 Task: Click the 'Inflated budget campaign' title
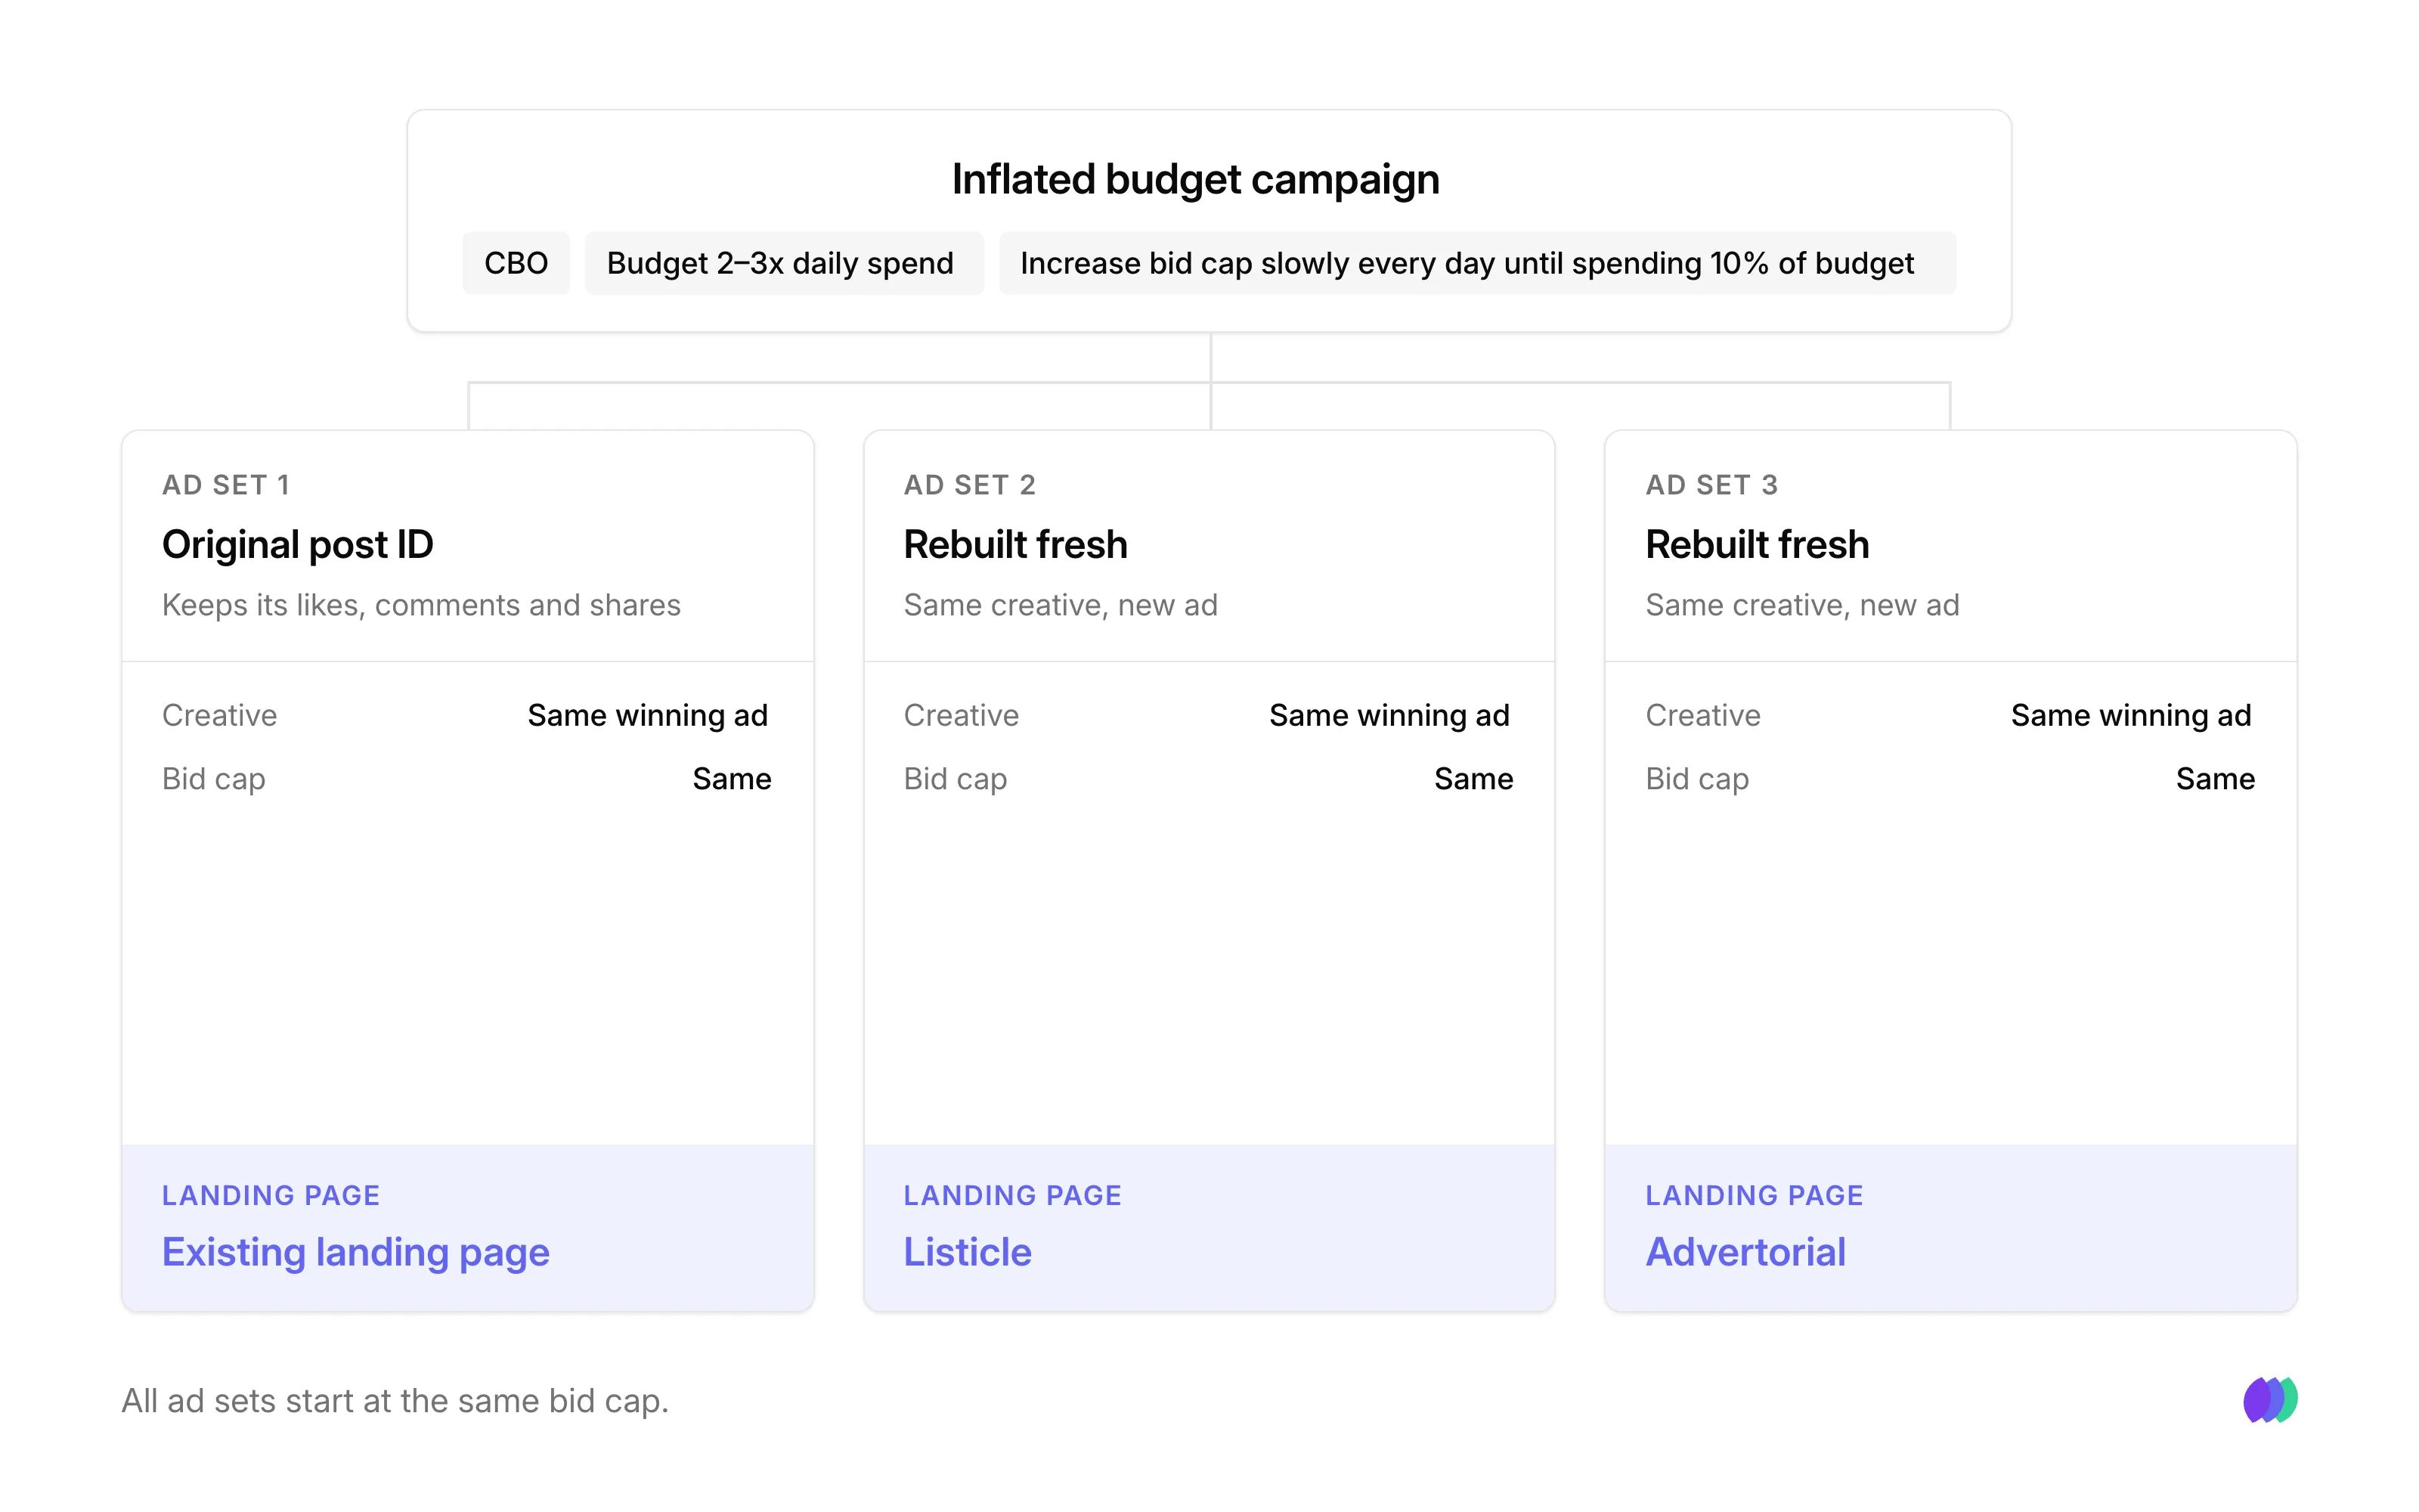(1195, 180)
